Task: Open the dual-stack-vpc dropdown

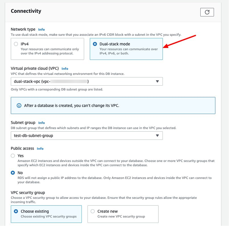Action: 87,81
